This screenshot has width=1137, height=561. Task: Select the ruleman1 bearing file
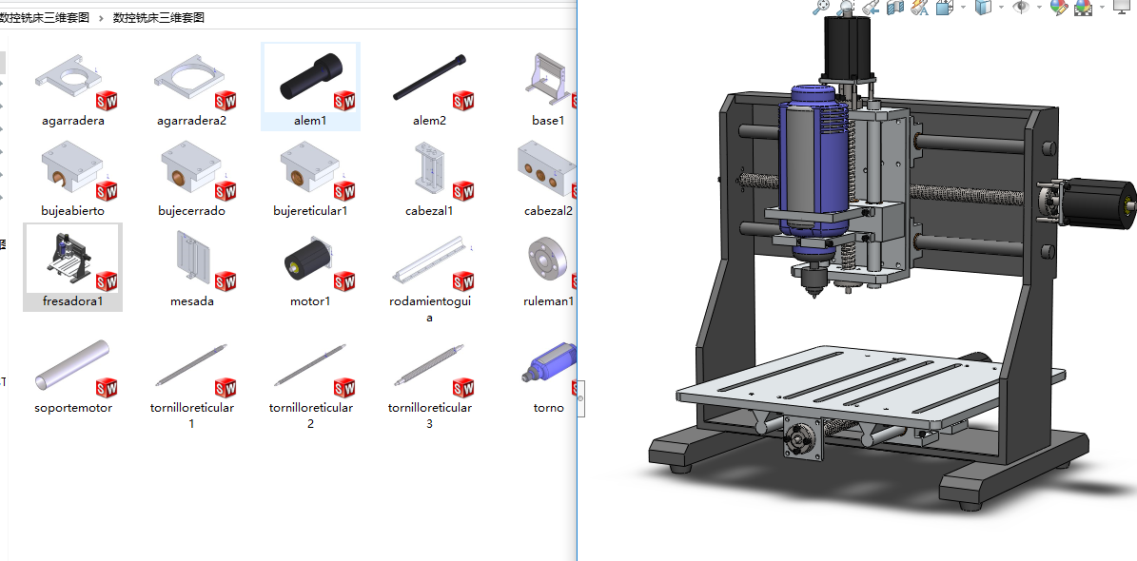pos(548,268)
